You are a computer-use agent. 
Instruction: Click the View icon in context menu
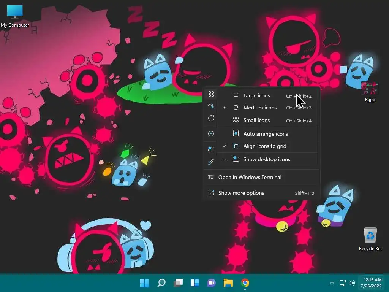point(211,94)
